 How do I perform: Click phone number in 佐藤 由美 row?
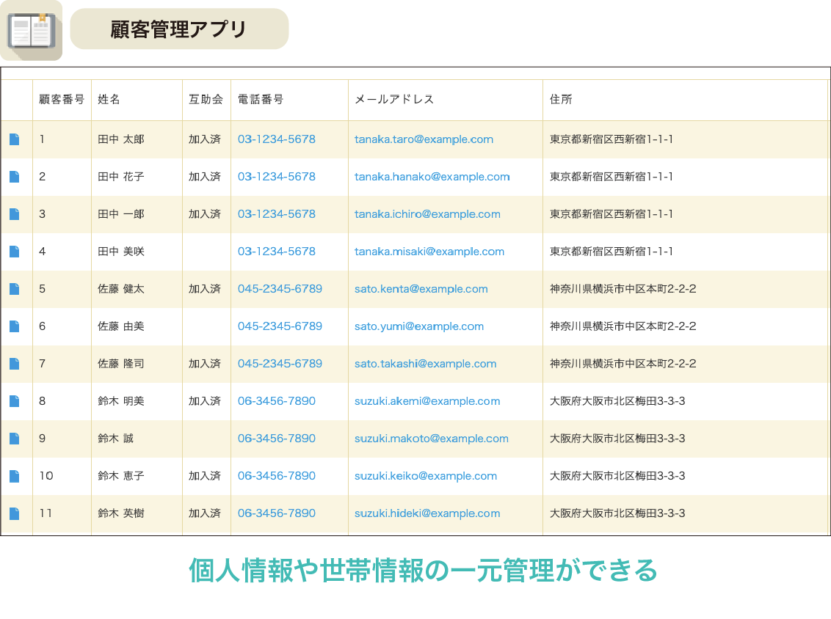(280, 326)
